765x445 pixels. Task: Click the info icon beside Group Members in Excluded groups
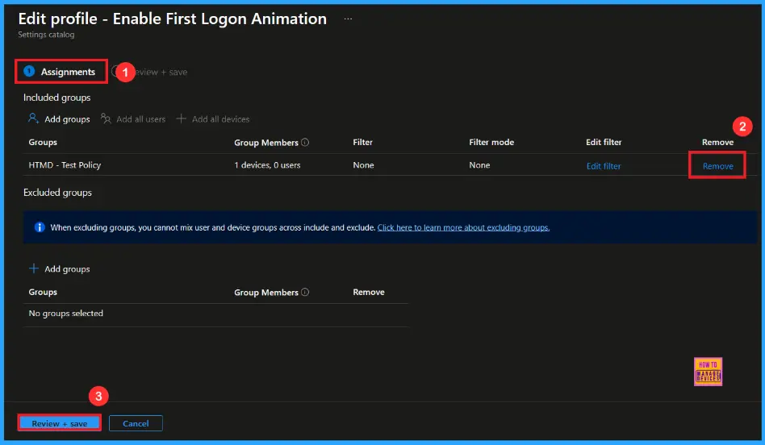pyautogui.click(x=305, y=293)
